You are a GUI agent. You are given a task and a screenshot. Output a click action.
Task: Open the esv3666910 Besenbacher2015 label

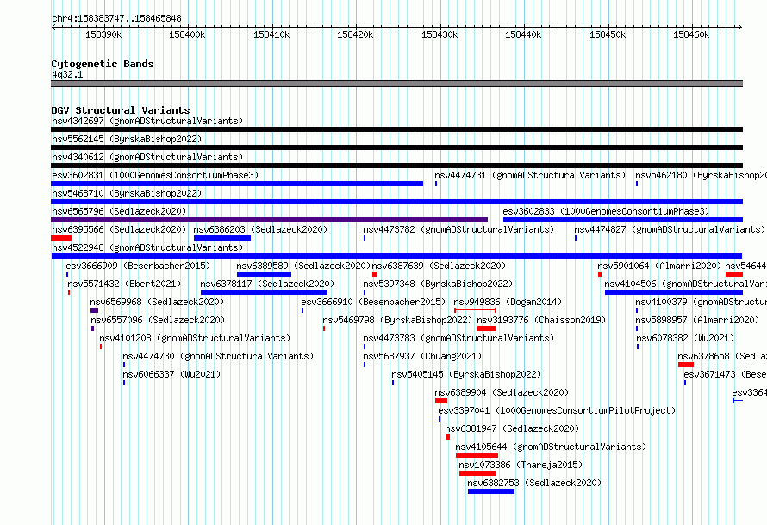[x=373, y=302]
